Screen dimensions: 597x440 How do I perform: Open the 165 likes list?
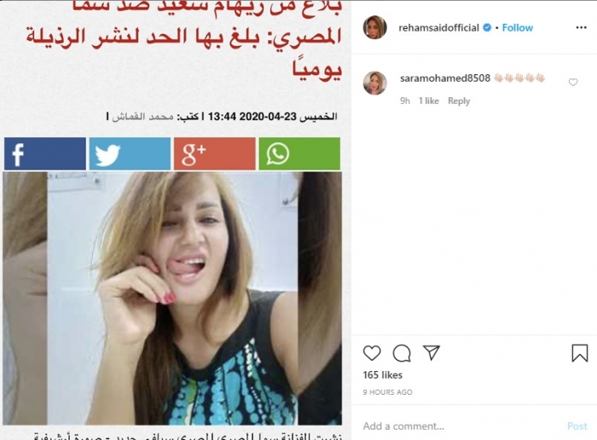pos(383,375)
